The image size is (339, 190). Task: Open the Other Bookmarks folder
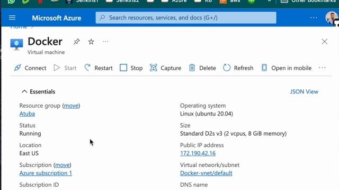[x=308, y=1]
